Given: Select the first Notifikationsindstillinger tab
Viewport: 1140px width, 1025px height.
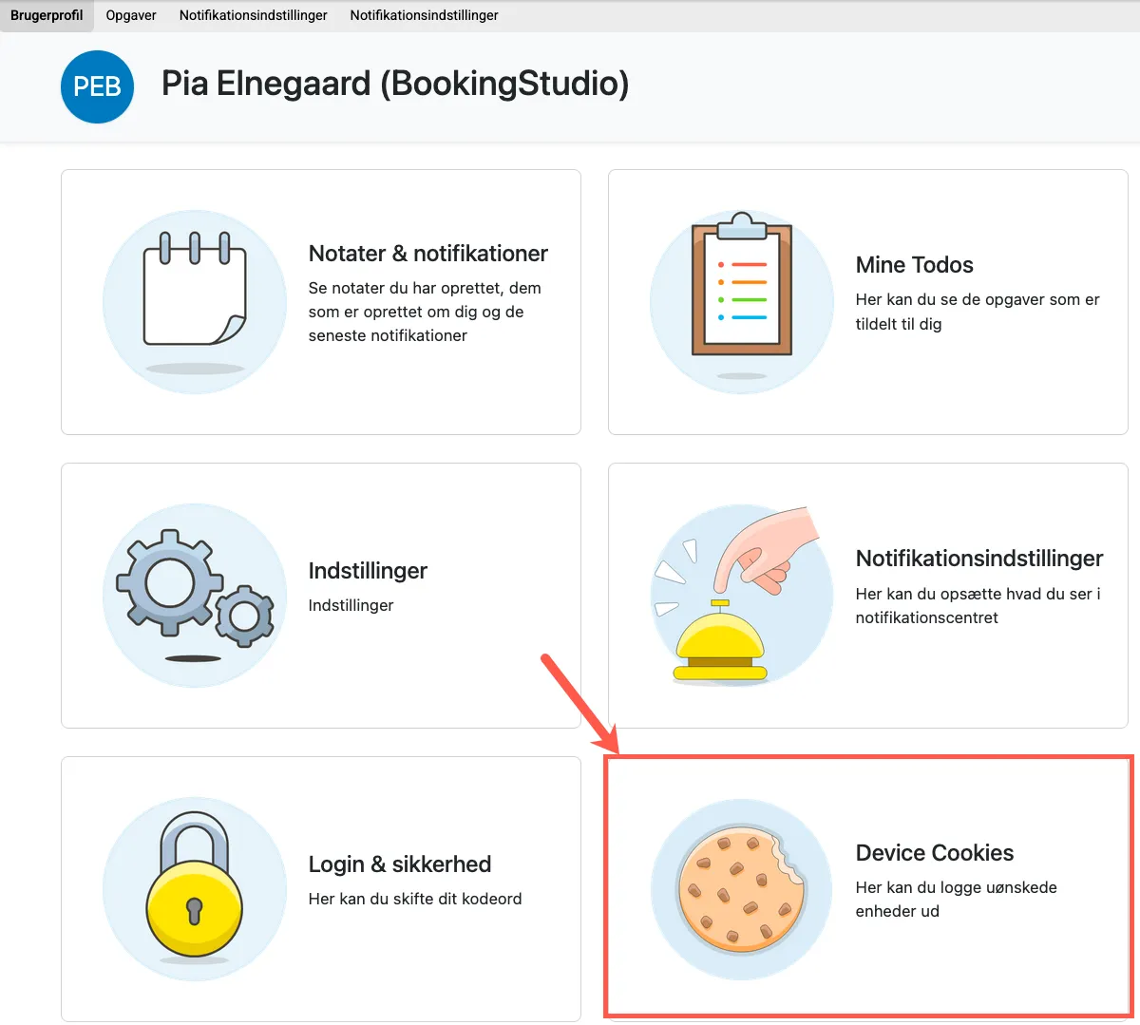Looking at the screenshot, I should click(252, 15).
